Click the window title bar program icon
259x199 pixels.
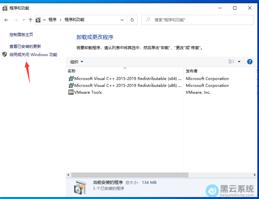point(5,8)
